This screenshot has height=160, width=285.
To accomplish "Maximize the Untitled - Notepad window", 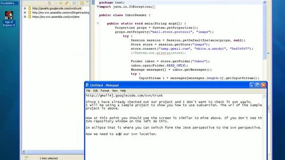I will point(258,85).
